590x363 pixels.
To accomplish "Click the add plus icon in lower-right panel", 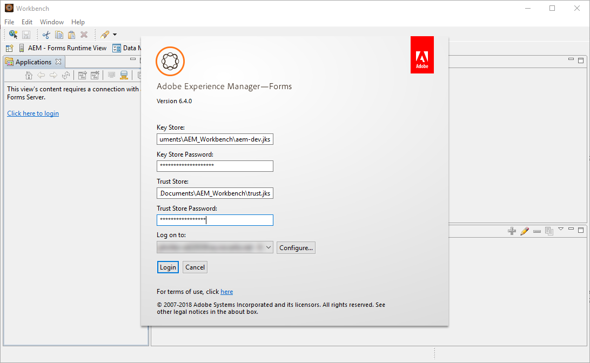I will click(512, 231).
